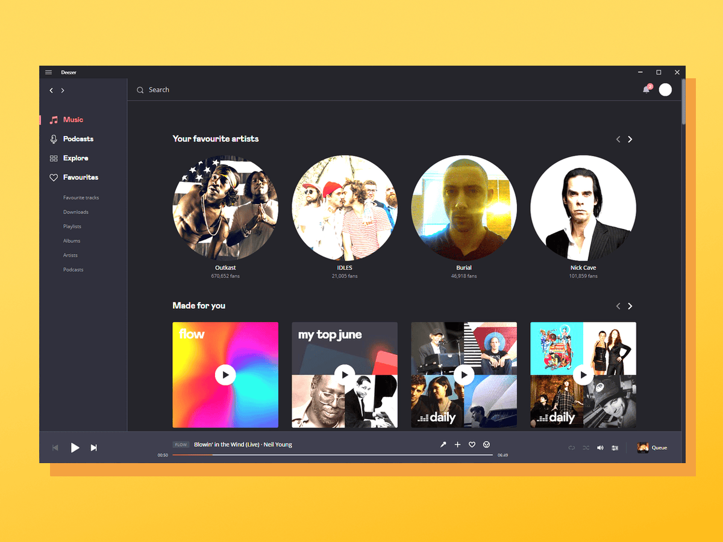Screen dimensions: 723x542
Task: Advance Made for you row via right arrow
Action: click(630, 306)
